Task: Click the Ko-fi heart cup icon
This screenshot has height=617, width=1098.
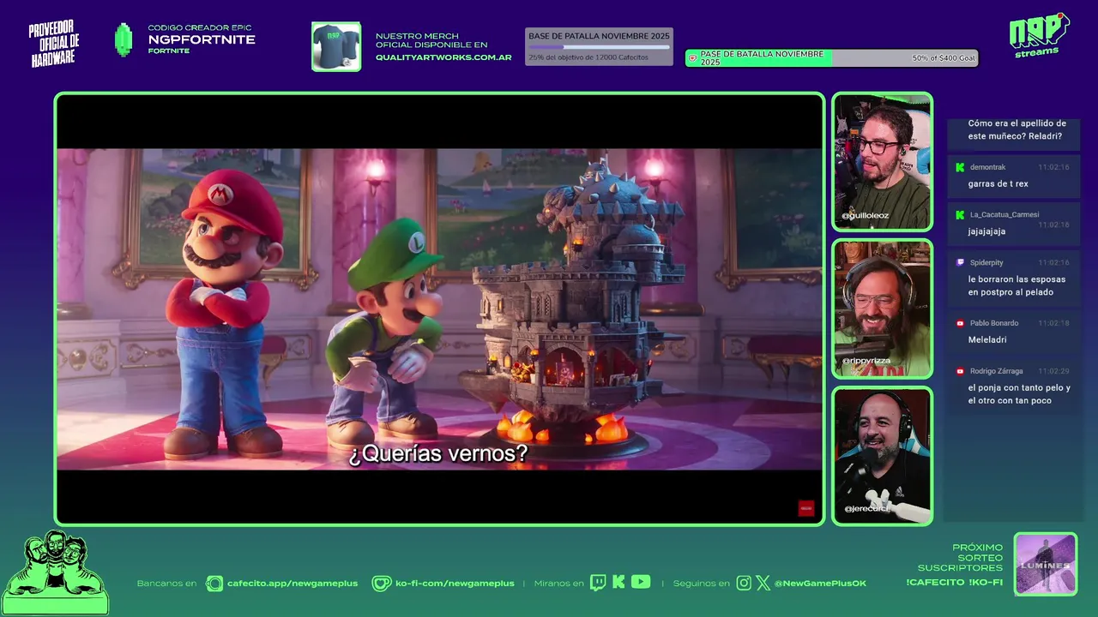Action: [x=381, y=584]
